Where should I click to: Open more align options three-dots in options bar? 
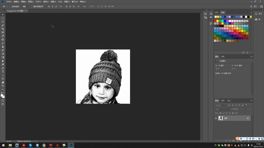(x=84, y=7)
